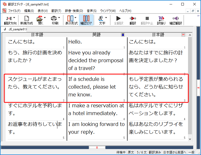The height and width of the screenshot is (155, 201).
Task: Show the toolbar overflow chevron
Action: click(x=198, y=16)
